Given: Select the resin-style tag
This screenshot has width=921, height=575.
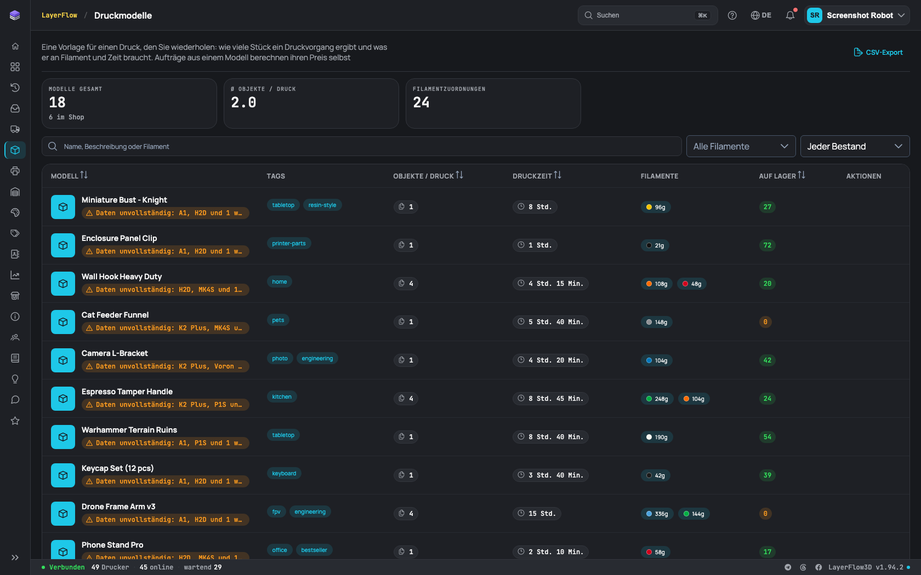Looking at the screenshot, I should 322,205.
